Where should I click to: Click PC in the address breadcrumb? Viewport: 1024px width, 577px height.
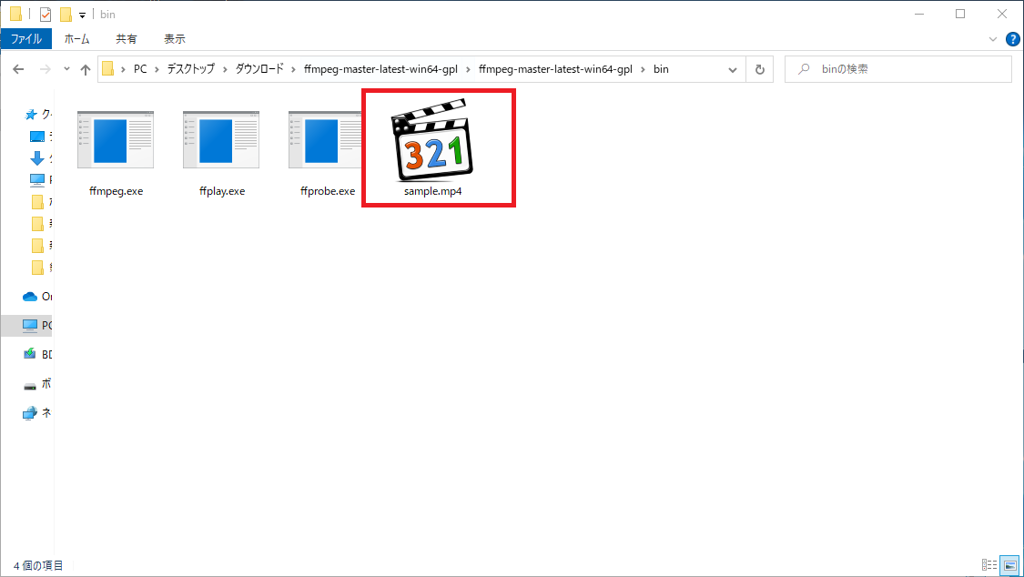[140, 68]
